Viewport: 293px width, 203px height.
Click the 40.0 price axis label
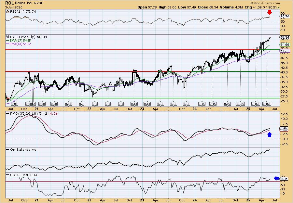pyautogui.click(x=284, y=72)
